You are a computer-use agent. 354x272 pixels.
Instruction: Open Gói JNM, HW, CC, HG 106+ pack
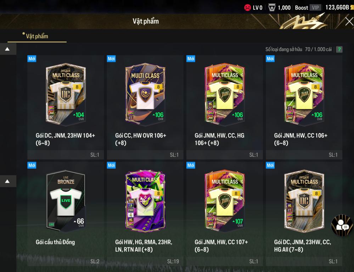[x=224, y=107]
